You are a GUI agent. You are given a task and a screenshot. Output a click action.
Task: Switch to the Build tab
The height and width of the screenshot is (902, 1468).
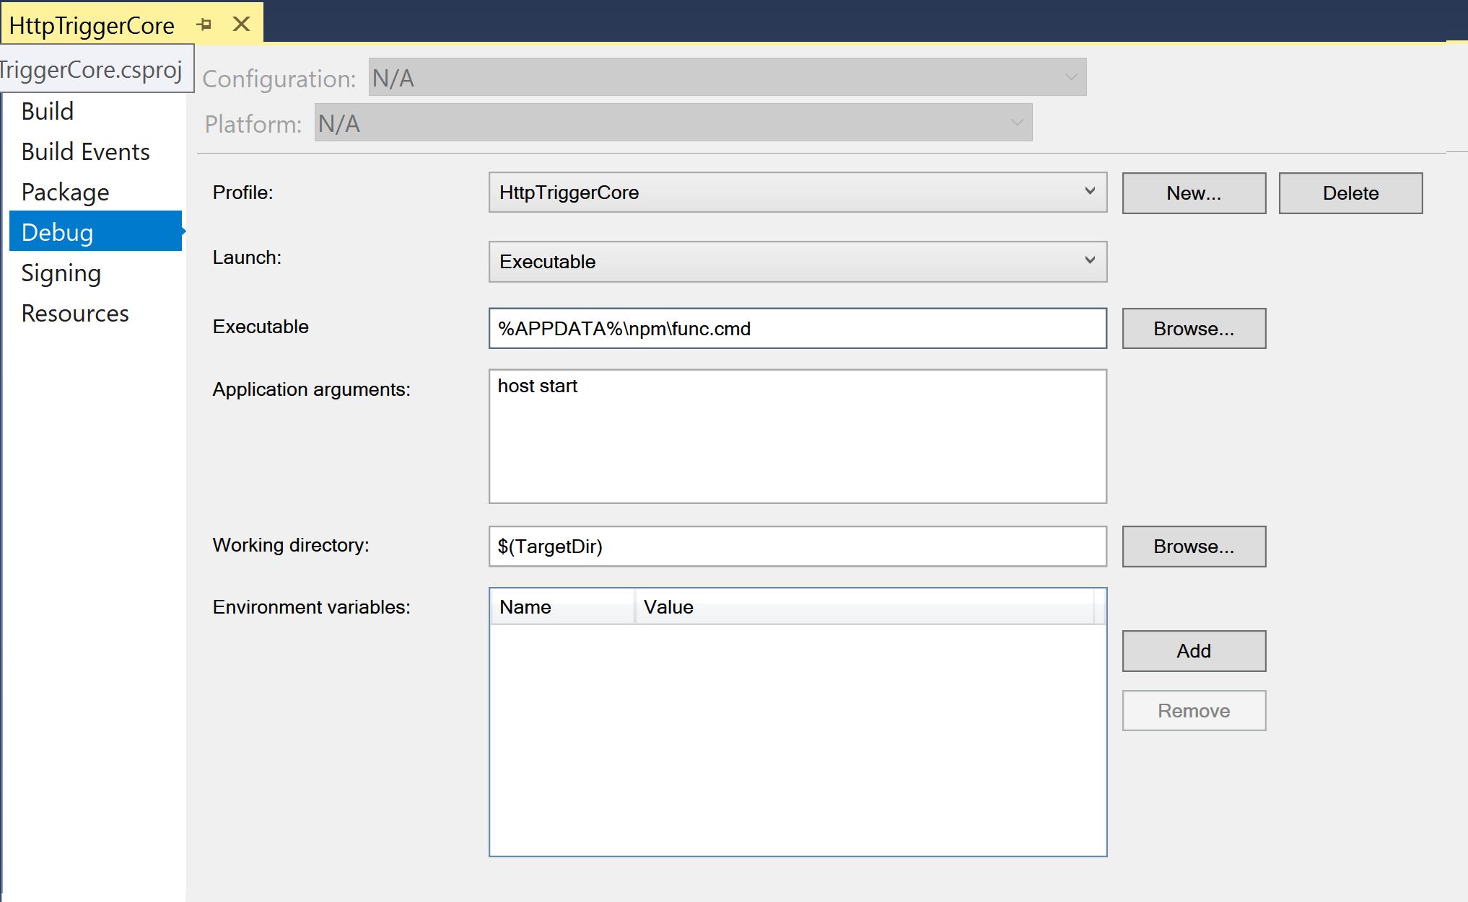coord(48,112)
